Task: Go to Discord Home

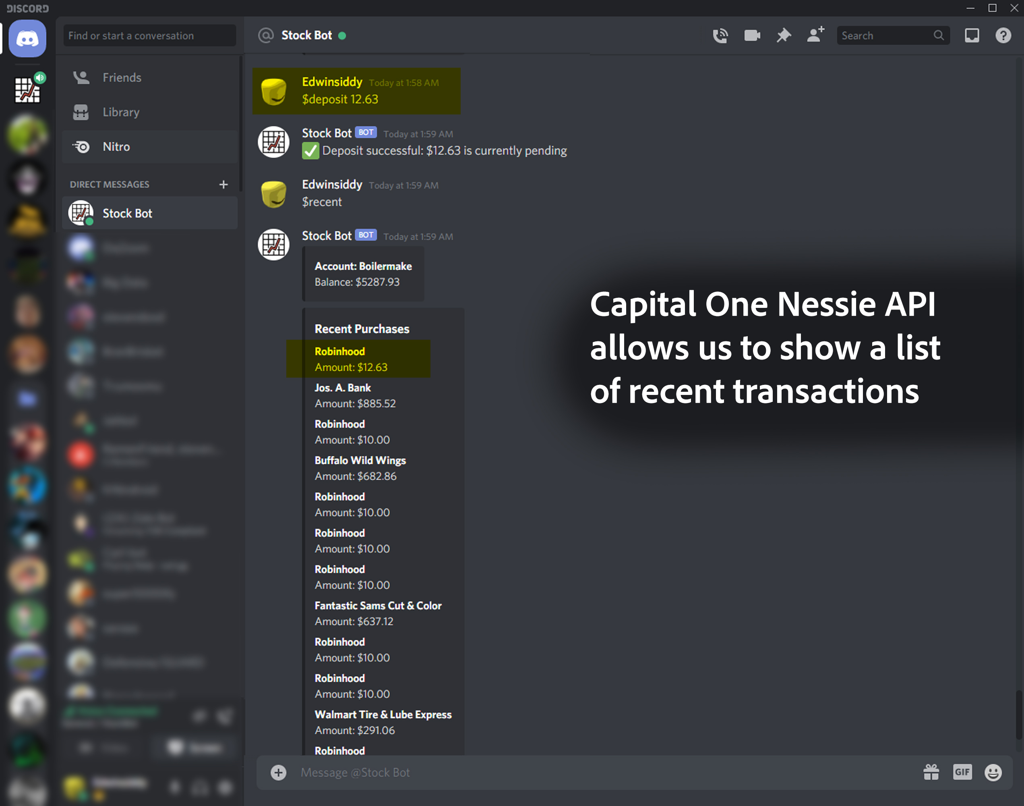Action: click(x=27, y=39)
